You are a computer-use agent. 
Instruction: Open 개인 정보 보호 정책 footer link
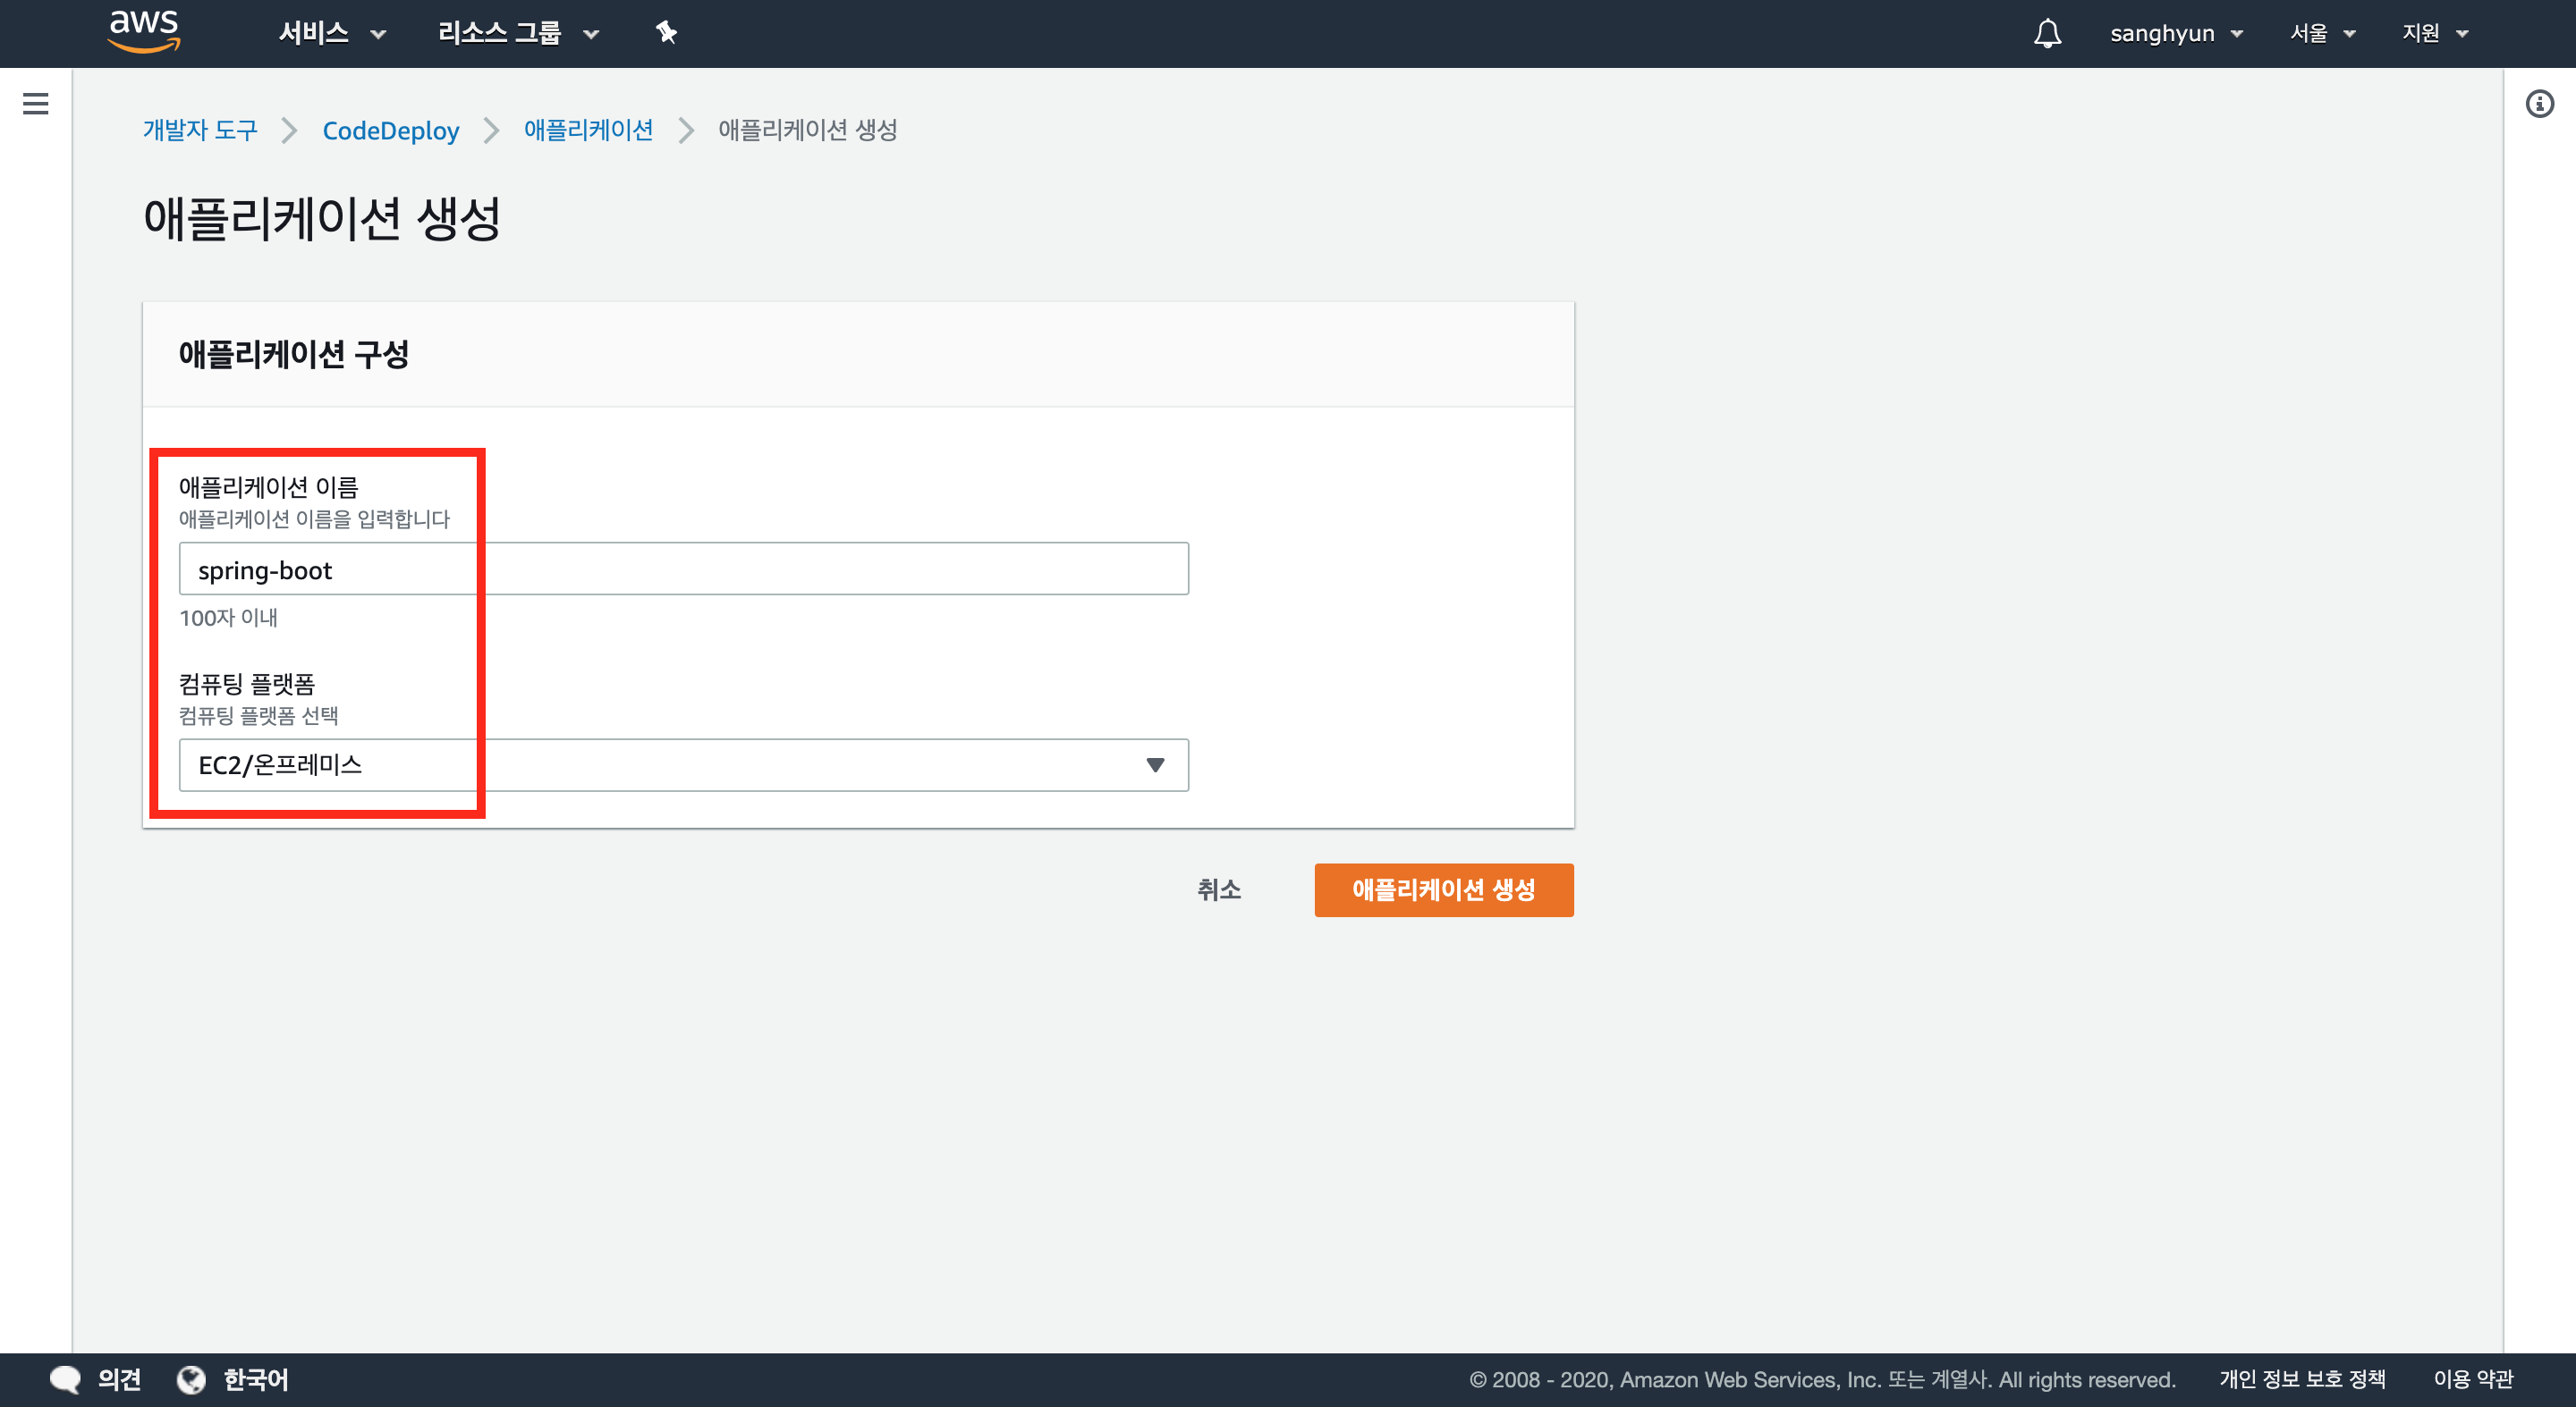tap(2301, 1379)
